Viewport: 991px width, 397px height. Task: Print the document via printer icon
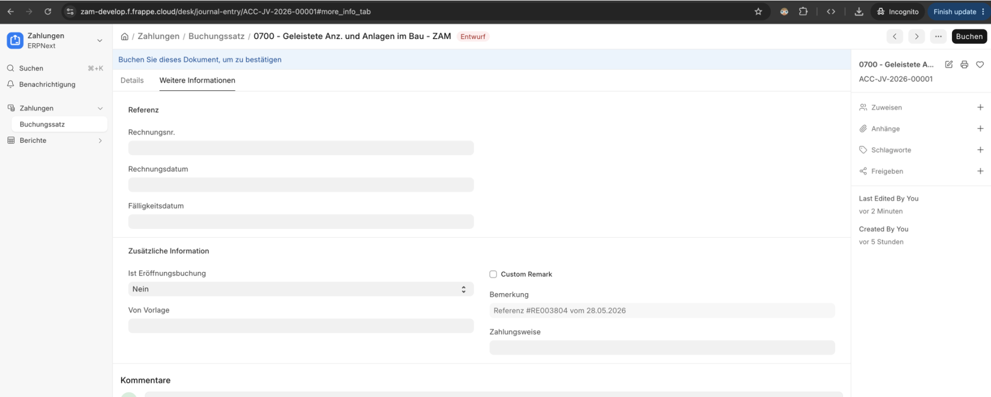tap(964, 64)
